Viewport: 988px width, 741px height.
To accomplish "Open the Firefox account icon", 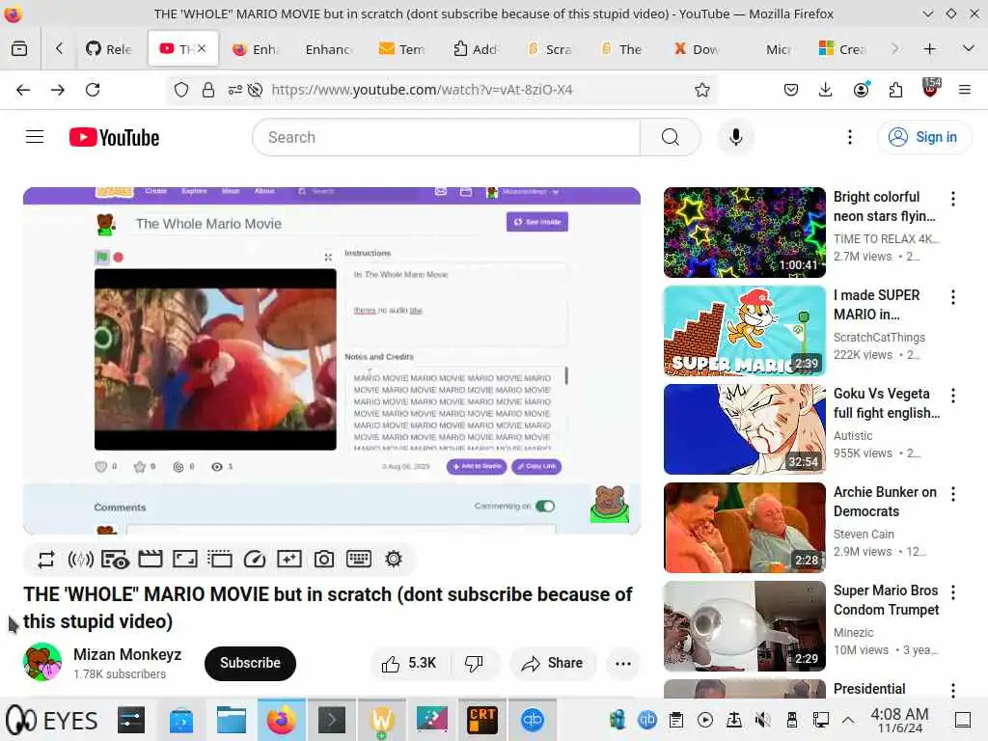I will point(861,90).
